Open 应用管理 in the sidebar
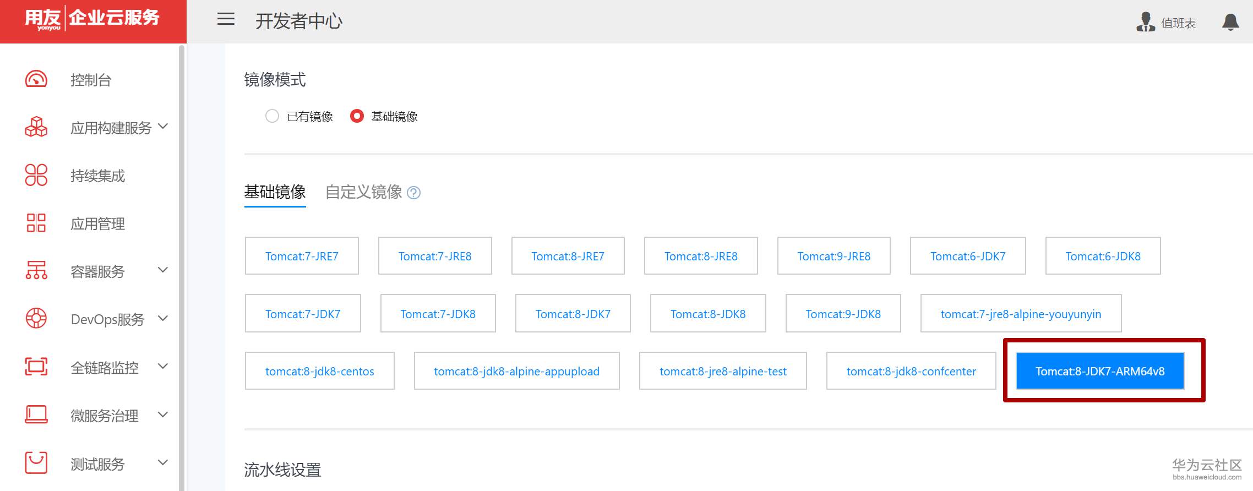 (x=98, y=224)
